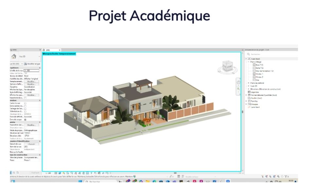Click the Temporary Hide/Isolate icon
The width and height of the screenshot is (309, 185).
tap(87, 173)
